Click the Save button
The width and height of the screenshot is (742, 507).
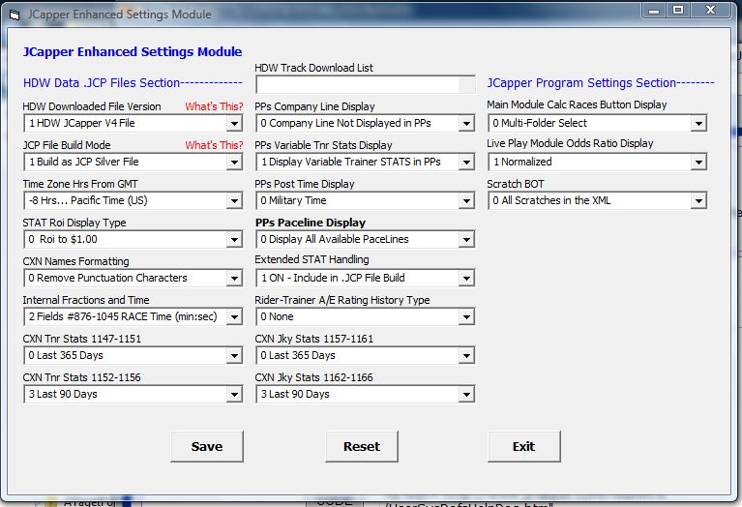[x=207, y=446]
